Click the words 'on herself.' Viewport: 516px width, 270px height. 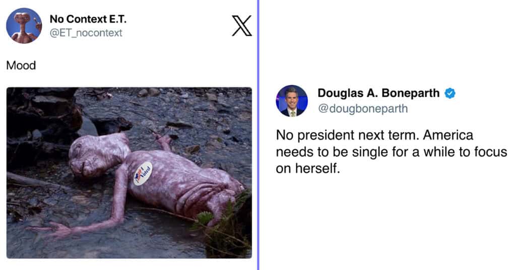308,168
